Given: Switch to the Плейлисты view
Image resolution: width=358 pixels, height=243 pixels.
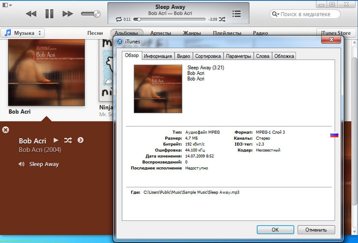Looking at the screenshot, I should pyautogui.click(x=227, y=33).
